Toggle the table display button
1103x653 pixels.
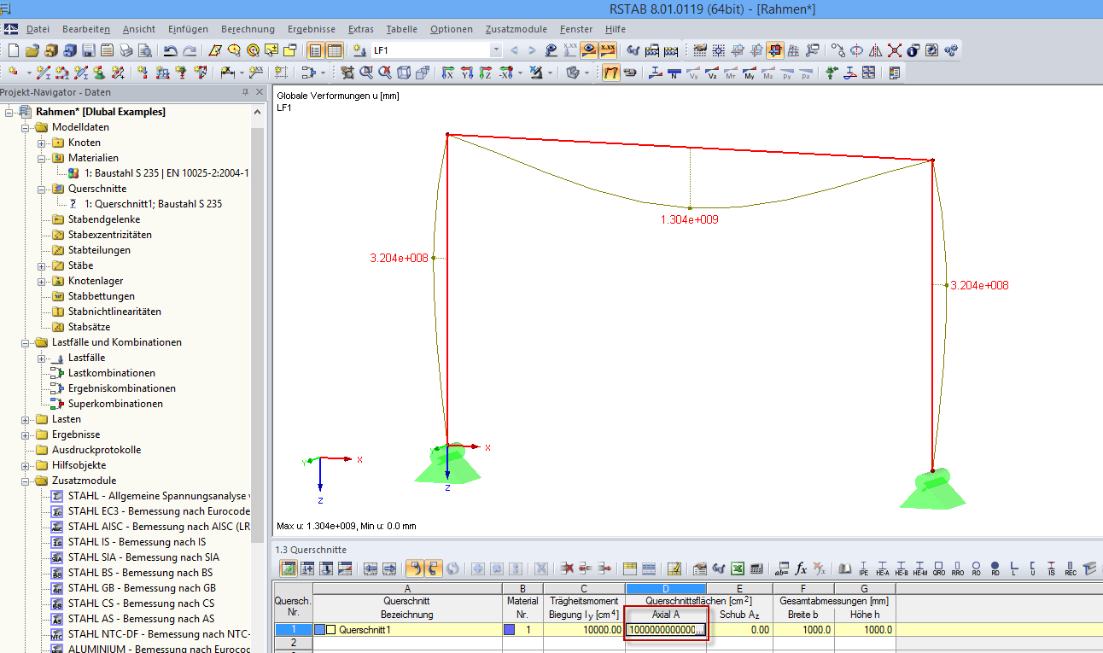tap(335, 50)
